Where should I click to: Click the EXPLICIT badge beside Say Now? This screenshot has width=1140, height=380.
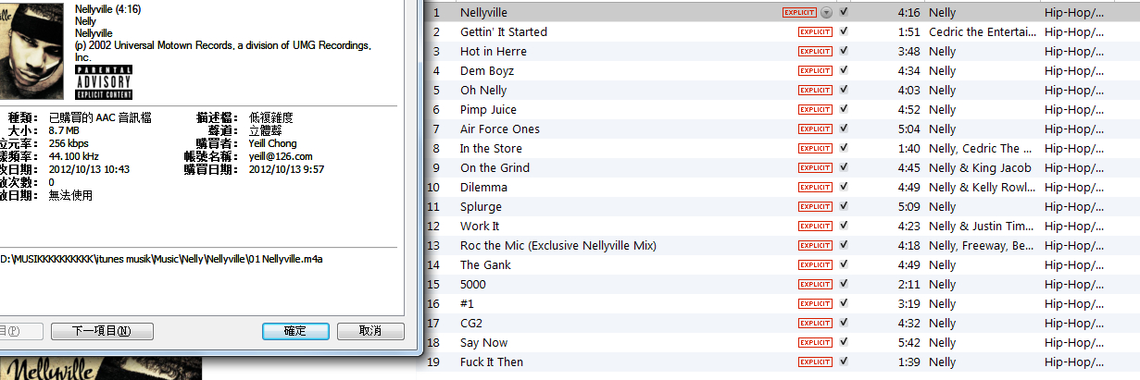815,342
